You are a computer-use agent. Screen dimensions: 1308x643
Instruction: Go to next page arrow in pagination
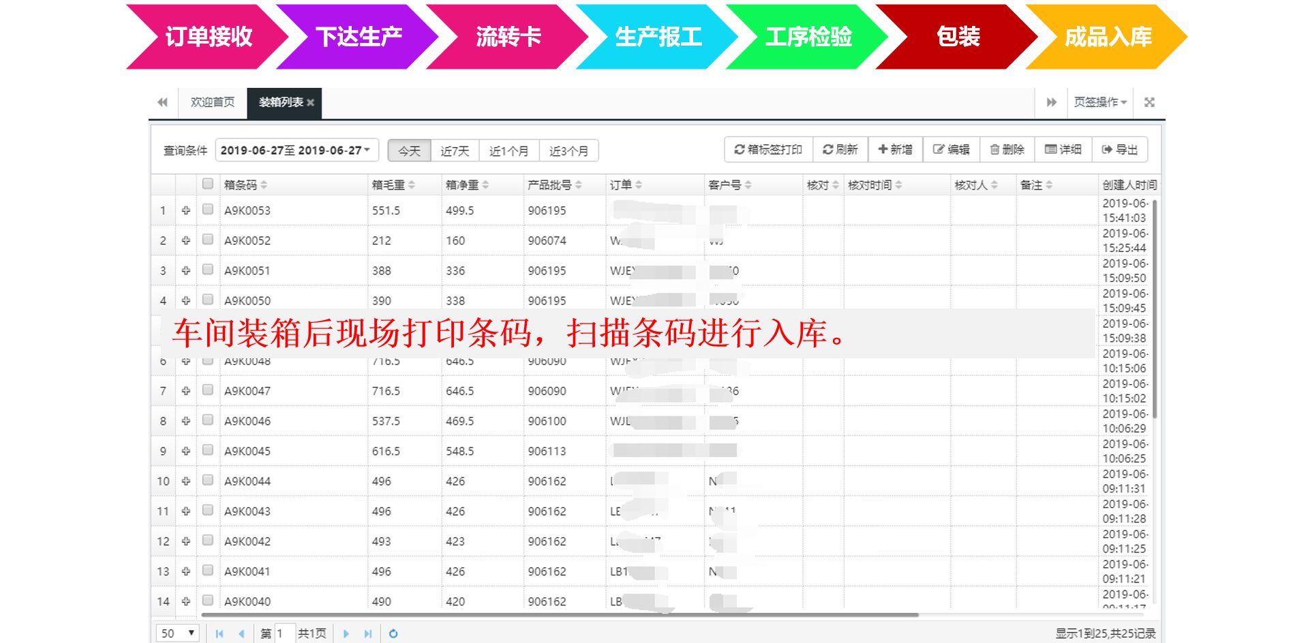[x=346, y=633]
